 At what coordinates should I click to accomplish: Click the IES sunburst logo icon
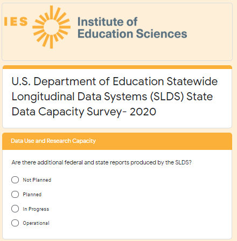51,27
